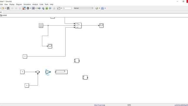Expand the Model Advisor dropdown arrow
This screenshot has width=188, height=106.
pos(99,8)
